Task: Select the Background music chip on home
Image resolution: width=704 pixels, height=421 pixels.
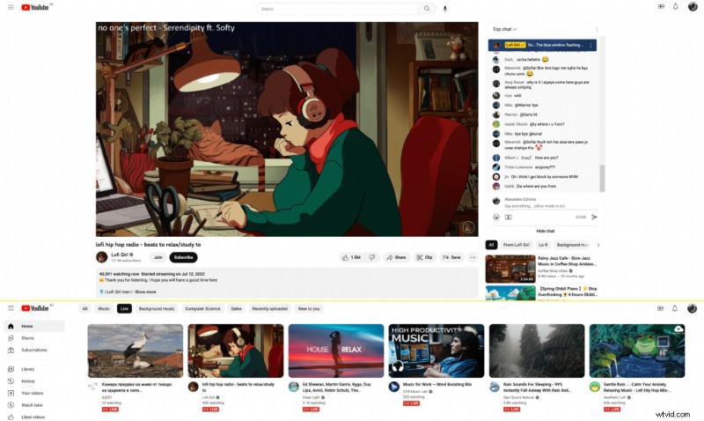Action: click(157, 308)
